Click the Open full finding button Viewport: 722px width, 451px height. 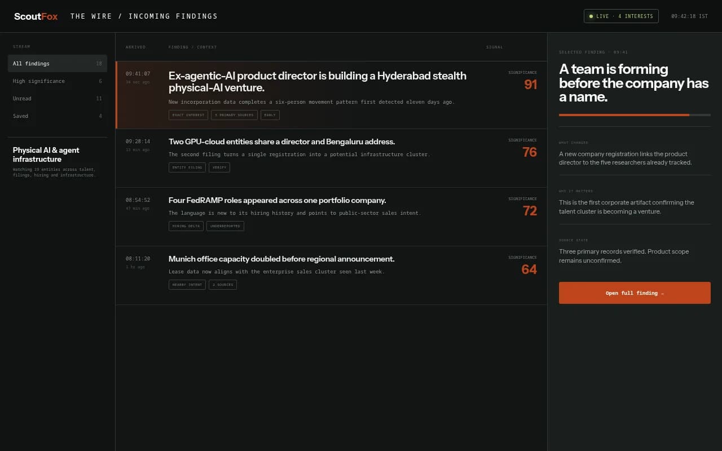coord(635,293)
